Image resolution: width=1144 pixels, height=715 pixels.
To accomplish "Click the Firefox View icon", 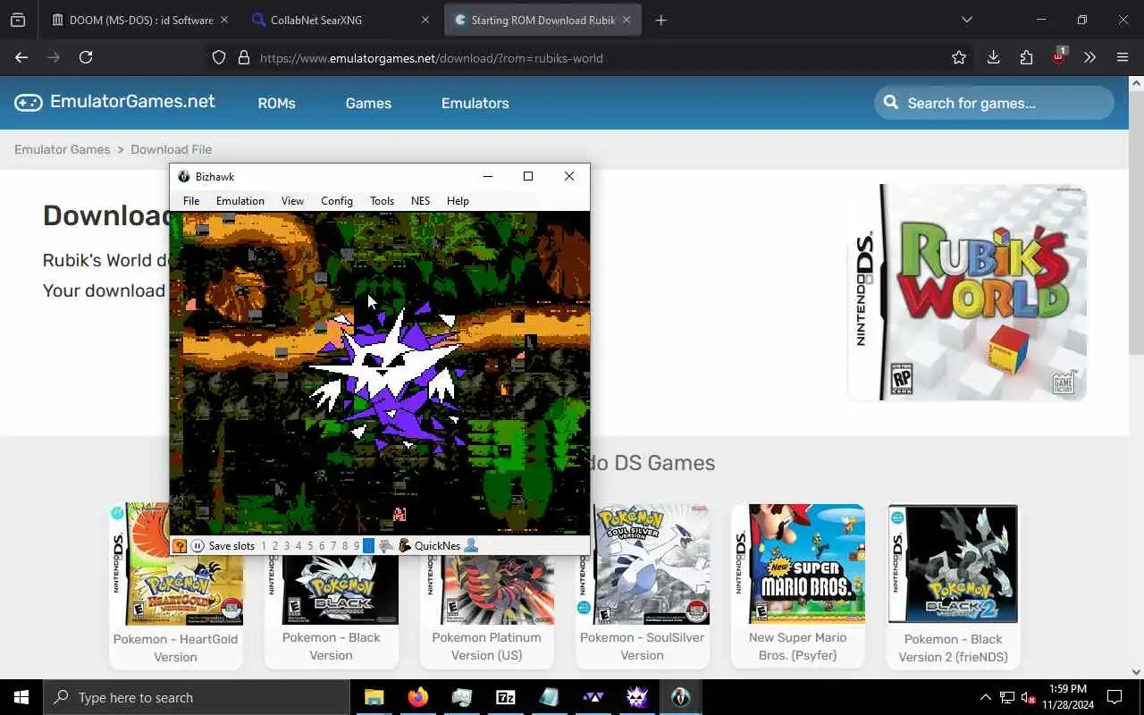I will click(18, 20).
